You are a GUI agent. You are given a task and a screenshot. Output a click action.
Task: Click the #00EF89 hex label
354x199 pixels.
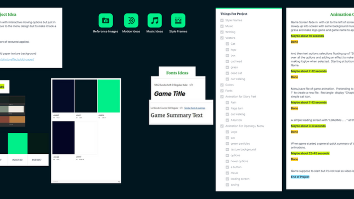17,160
